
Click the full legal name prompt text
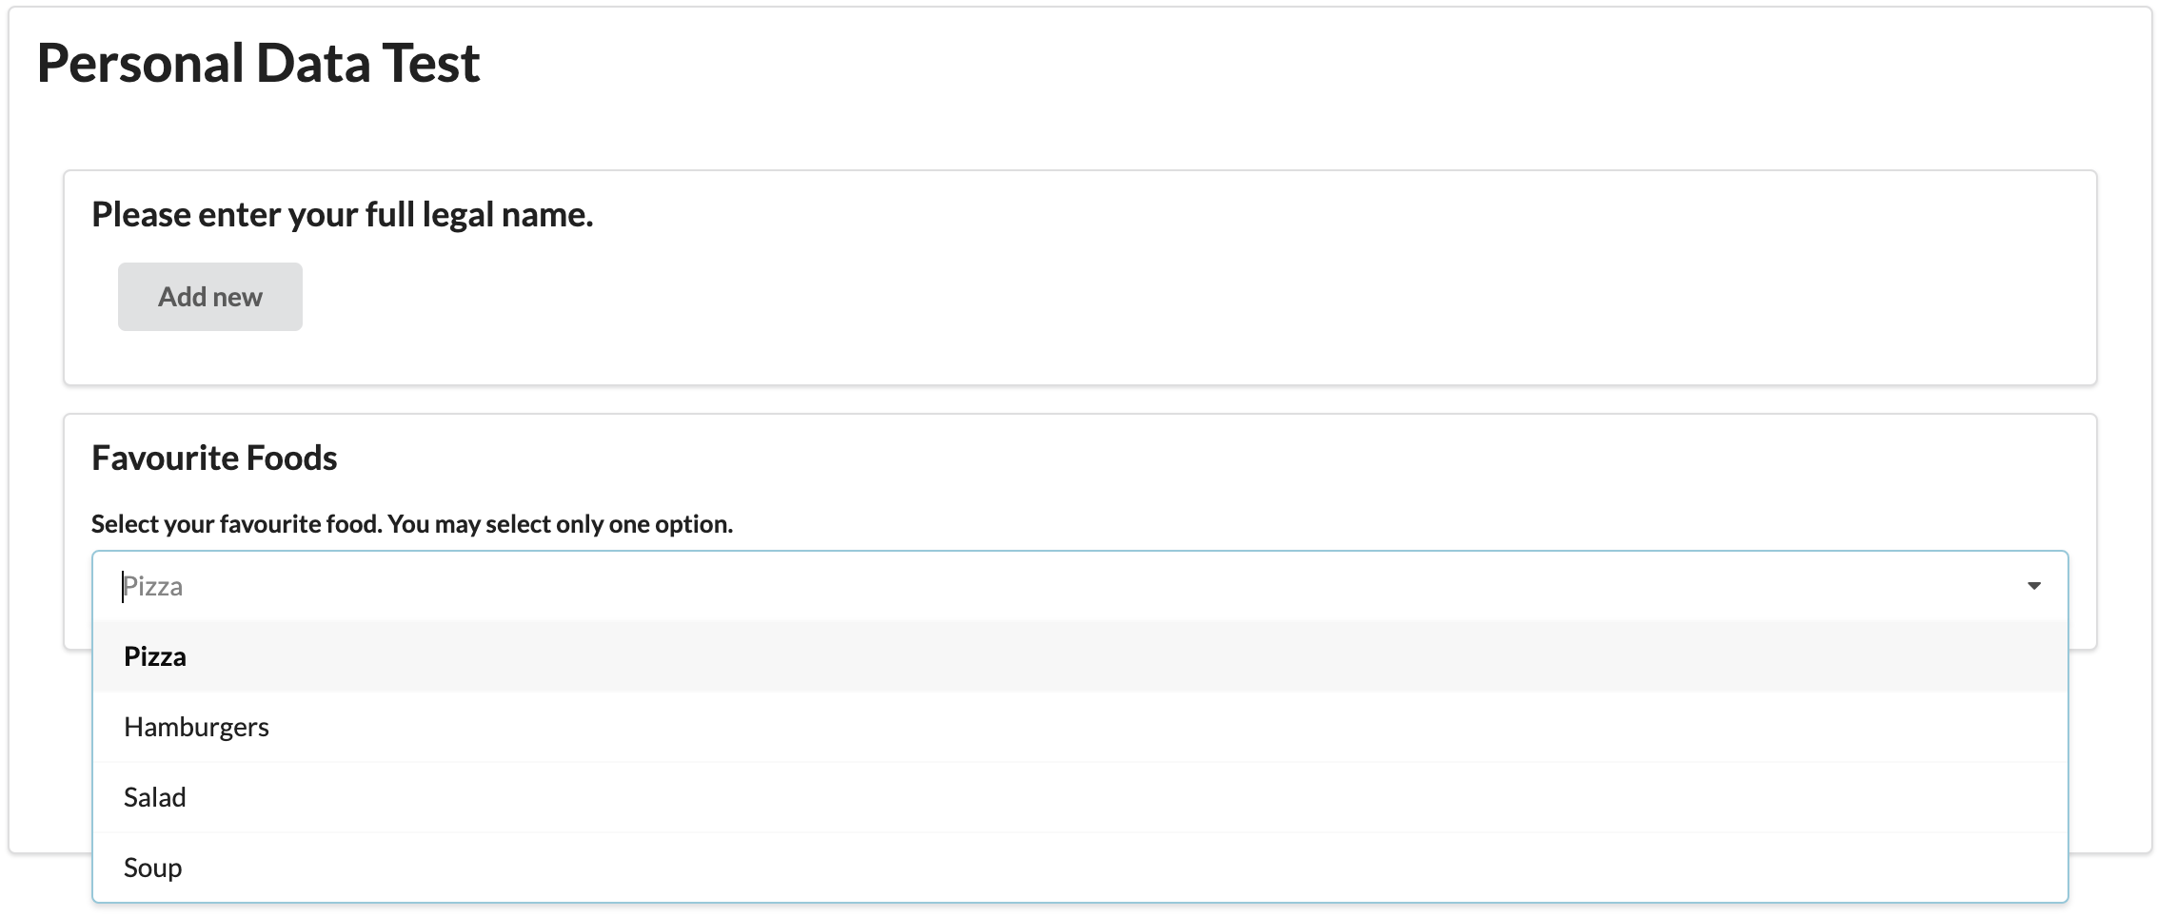(x=342, y=214)
